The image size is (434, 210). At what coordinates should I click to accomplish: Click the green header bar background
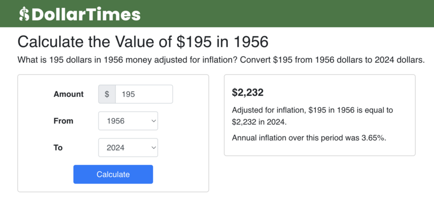286,14
